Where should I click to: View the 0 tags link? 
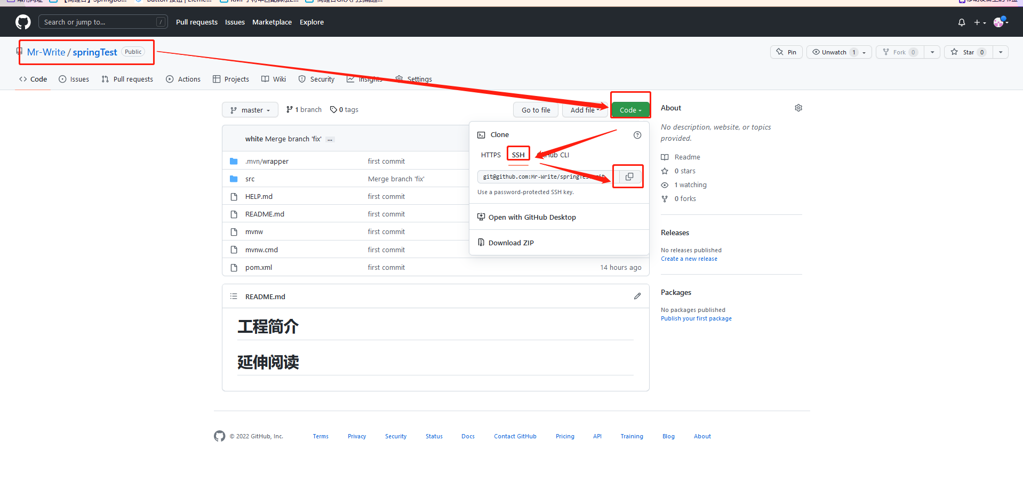coord(344,110)
